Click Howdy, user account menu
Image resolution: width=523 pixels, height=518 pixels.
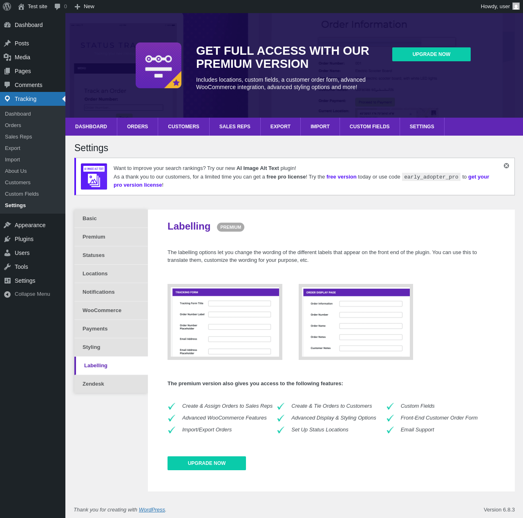500,7
